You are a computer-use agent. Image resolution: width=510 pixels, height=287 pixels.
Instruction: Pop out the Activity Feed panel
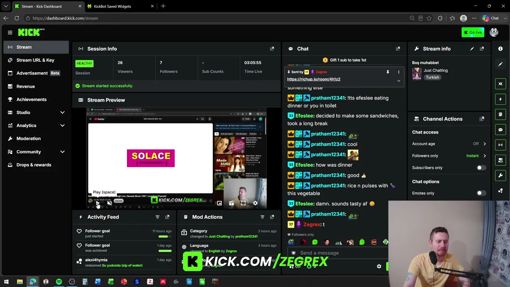pos(167,217)
